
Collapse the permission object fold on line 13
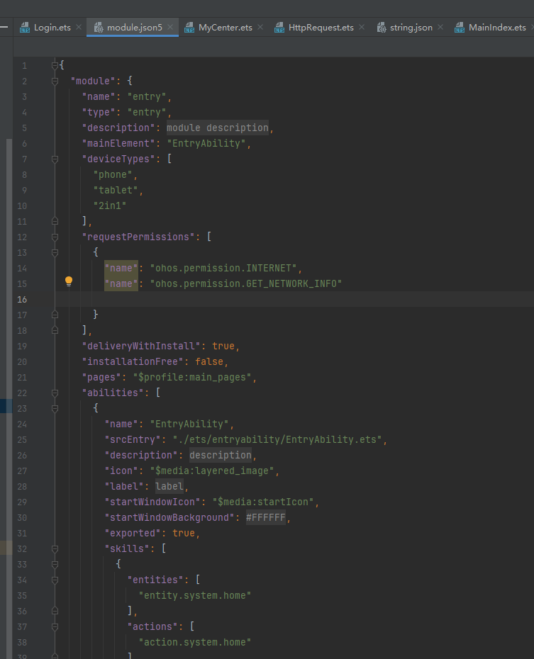(x=55, y=252)
